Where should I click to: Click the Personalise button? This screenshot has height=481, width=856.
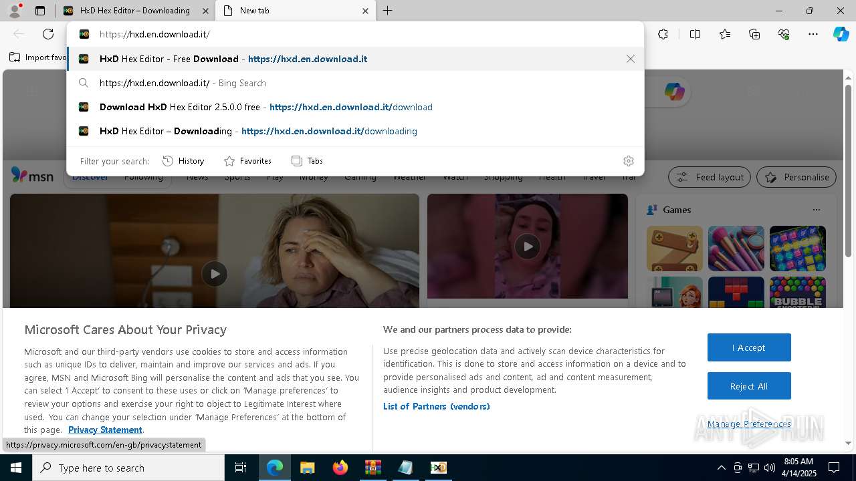[796, 177]
